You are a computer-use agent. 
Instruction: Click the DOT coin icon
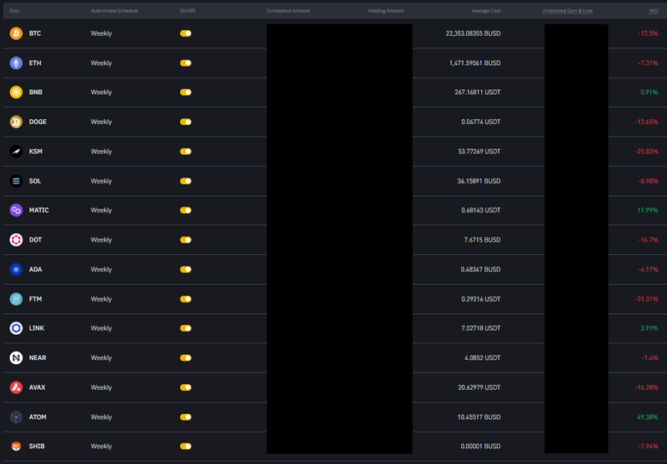pos(16,240)
